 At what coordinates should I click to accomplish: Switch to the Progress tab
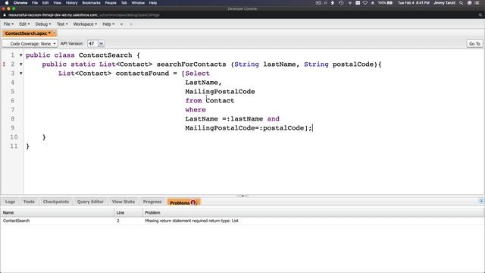point(152,202)
